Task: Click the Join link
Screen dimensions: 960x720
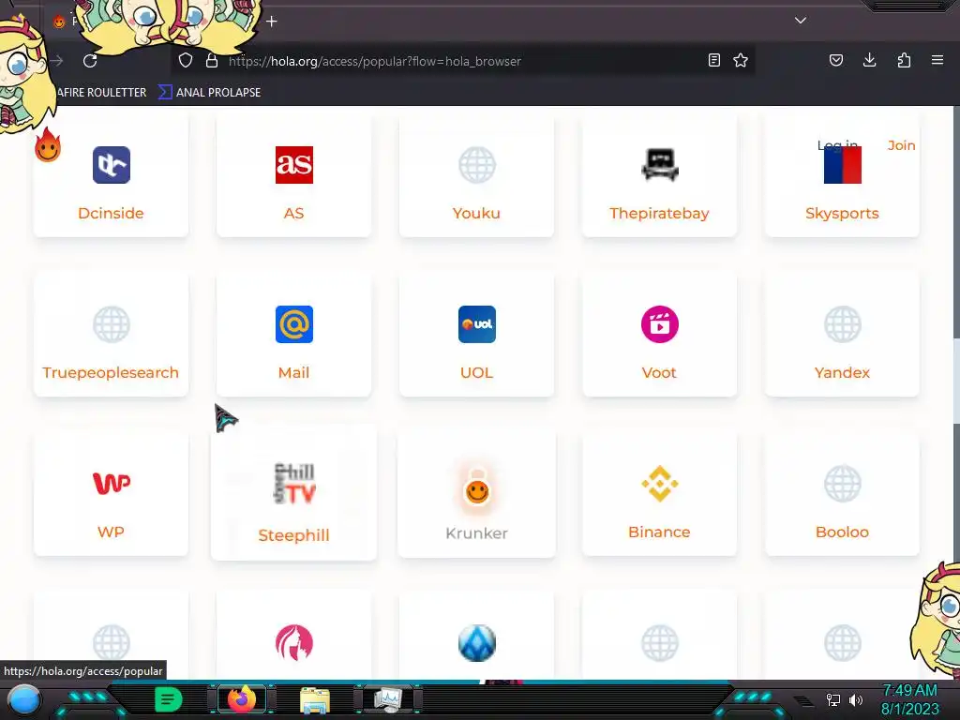Action: [x=901, y=145]
